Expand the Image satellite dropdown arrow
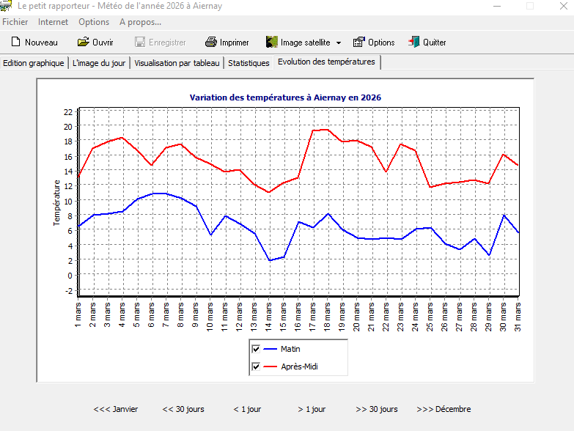The image size is (574, 431). click(x=339, y=43)
